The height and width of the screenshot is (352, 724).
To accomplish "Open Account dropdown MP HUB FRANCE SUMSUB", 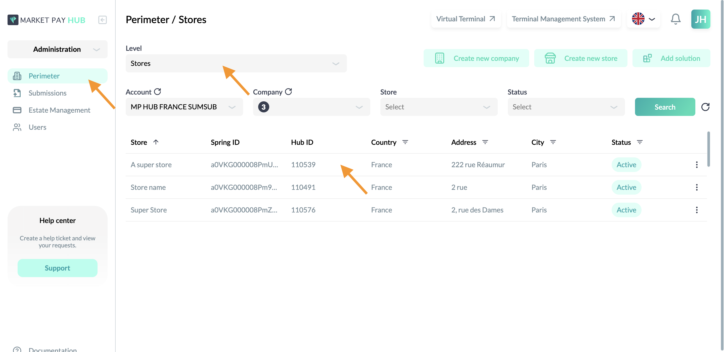I will tap(184, 107).
